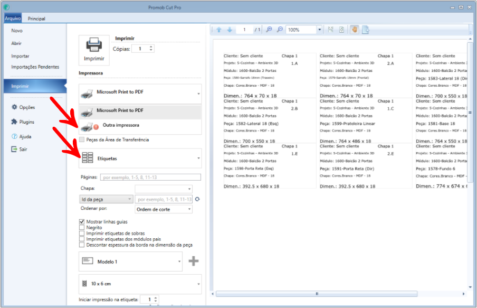477x308 pixels.
Task: Toggle Peças da Área de Transferência checkbox
Action: 82,139
